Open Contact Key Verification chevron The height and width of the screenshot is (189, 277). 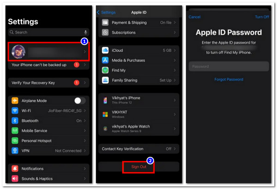pyautogui.click(x=175, y=149)
